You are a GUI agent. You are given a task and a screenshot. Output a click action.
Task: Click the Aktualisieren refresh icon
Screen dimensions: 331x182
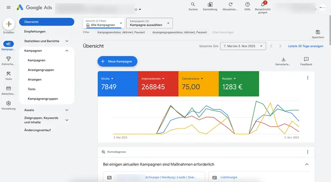(x=230, y=4)
